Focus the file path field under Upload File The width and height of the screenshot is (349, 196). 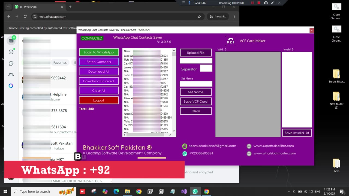click(196, 61)
